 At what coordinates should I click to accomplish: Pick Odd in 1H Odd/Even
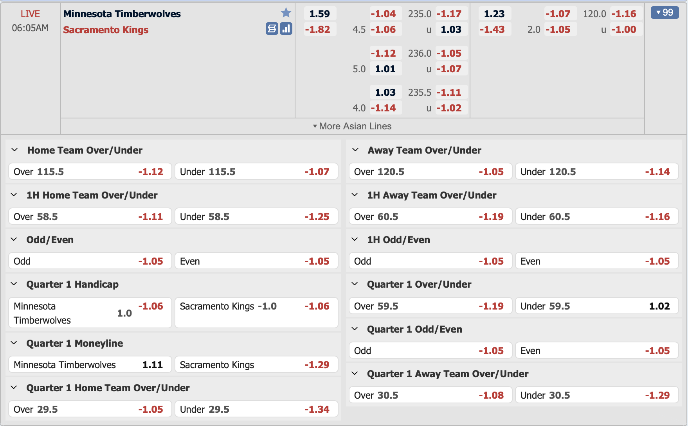pos(430,261)
